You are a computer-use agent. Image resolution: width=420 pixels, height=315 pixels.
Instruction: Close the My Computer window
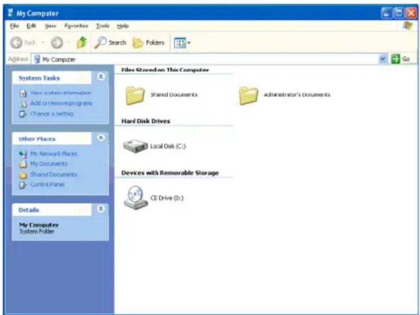(x=410, y=13)
